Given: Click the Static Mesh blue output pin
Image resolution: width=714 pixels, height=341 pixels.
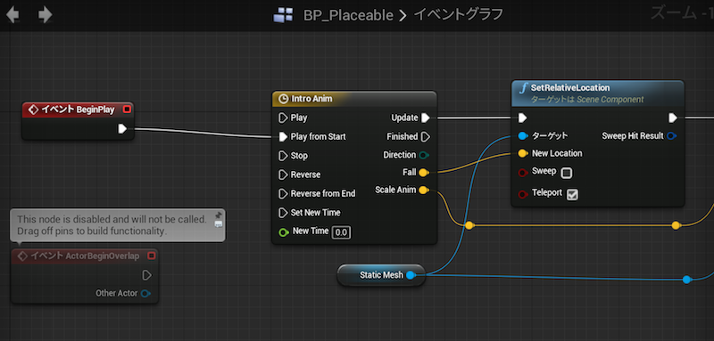Looking at the screenshot, I should click(x=411, y=275).
